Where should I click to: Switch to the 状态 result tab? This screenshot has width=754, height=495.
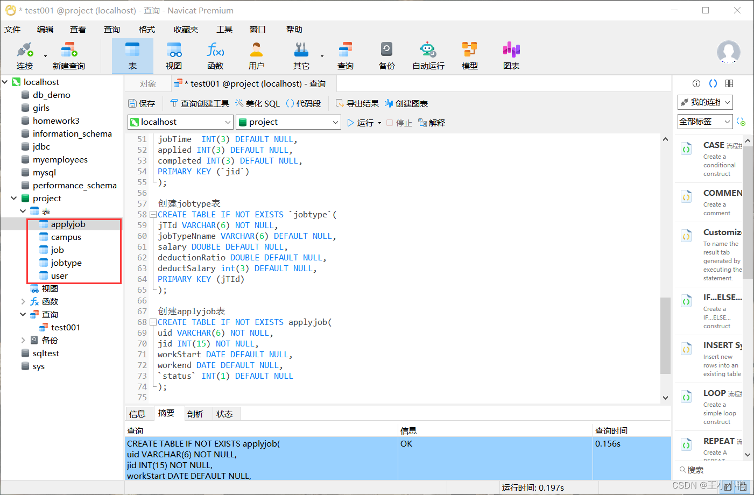click(x=224, y=414)
